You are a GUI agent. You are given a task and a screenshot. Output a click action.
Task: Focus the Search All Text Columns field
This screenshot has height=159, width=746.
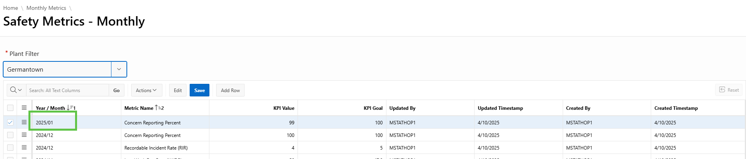click(67, 90)
